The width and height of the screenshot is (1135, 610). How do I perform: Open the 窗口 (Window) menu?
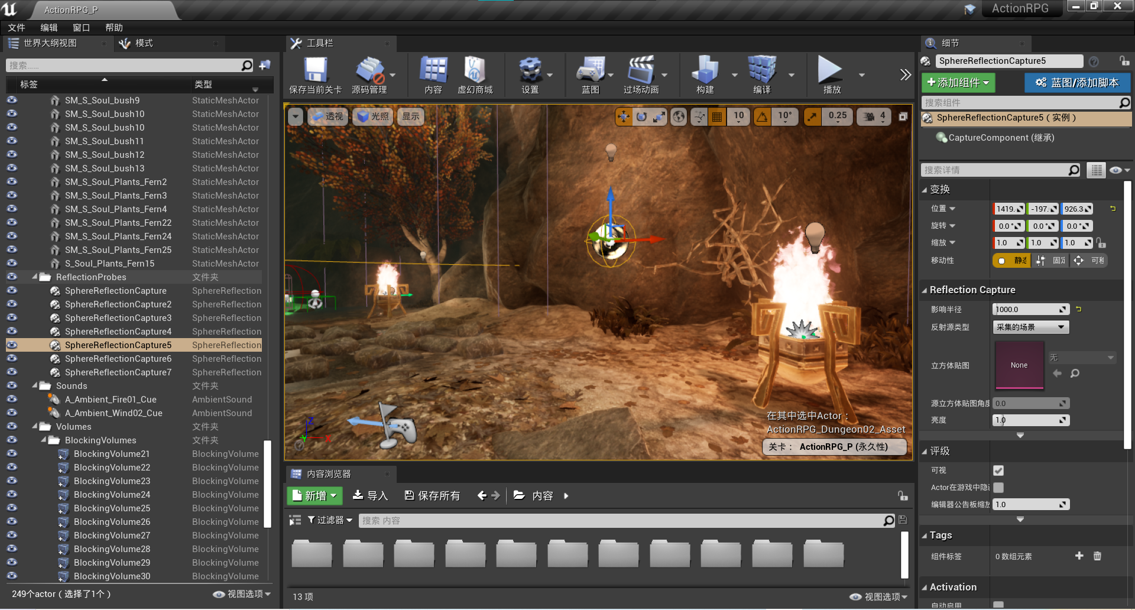point(80,27)
